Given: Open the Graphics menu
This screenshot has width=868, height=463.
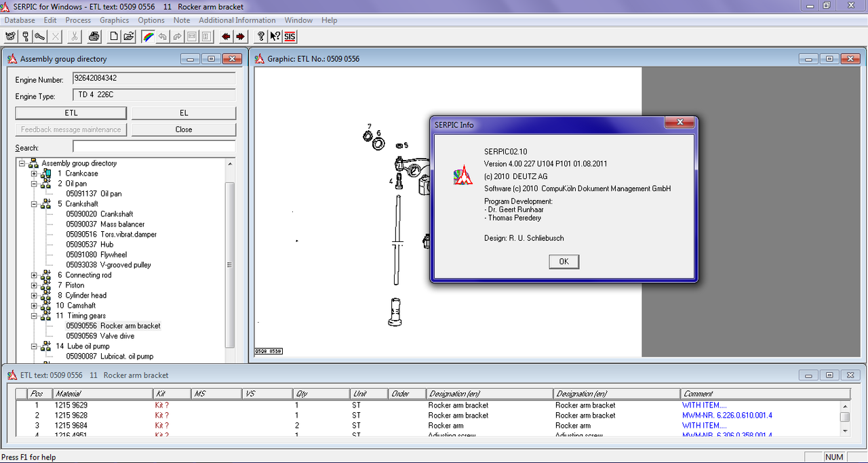Looking at the screenshot, I should tap(115, 20).
